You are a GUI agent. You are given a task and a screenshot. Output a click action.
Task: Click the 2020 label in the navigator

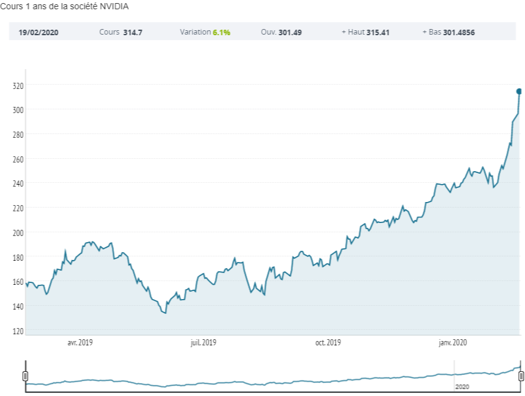[x=462, y=387]
